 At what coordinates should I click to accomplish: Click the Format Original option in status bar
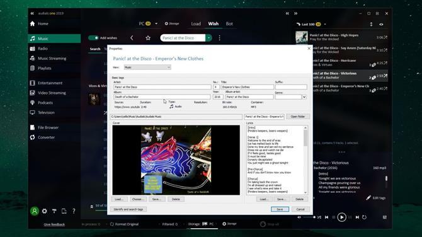124,224
